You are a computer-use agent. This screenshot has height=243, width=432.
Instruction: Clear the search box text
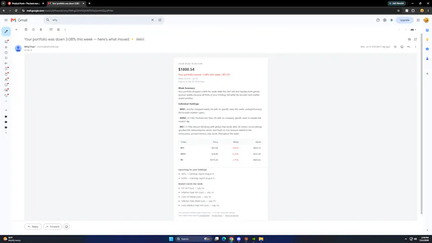pos(152,20)
